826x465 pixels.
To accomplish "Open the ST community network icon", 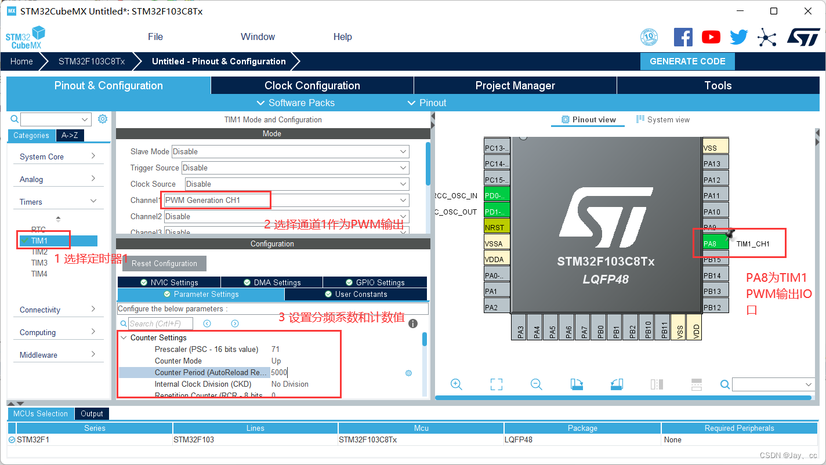I will pos(767,38).
